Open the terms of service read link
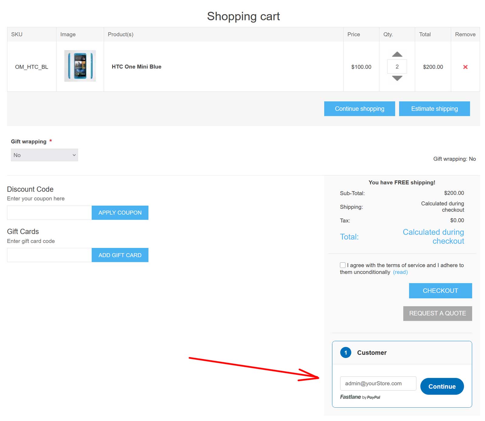Image resolution: width=485 pixels, height=421 pixels. (400, 272)
